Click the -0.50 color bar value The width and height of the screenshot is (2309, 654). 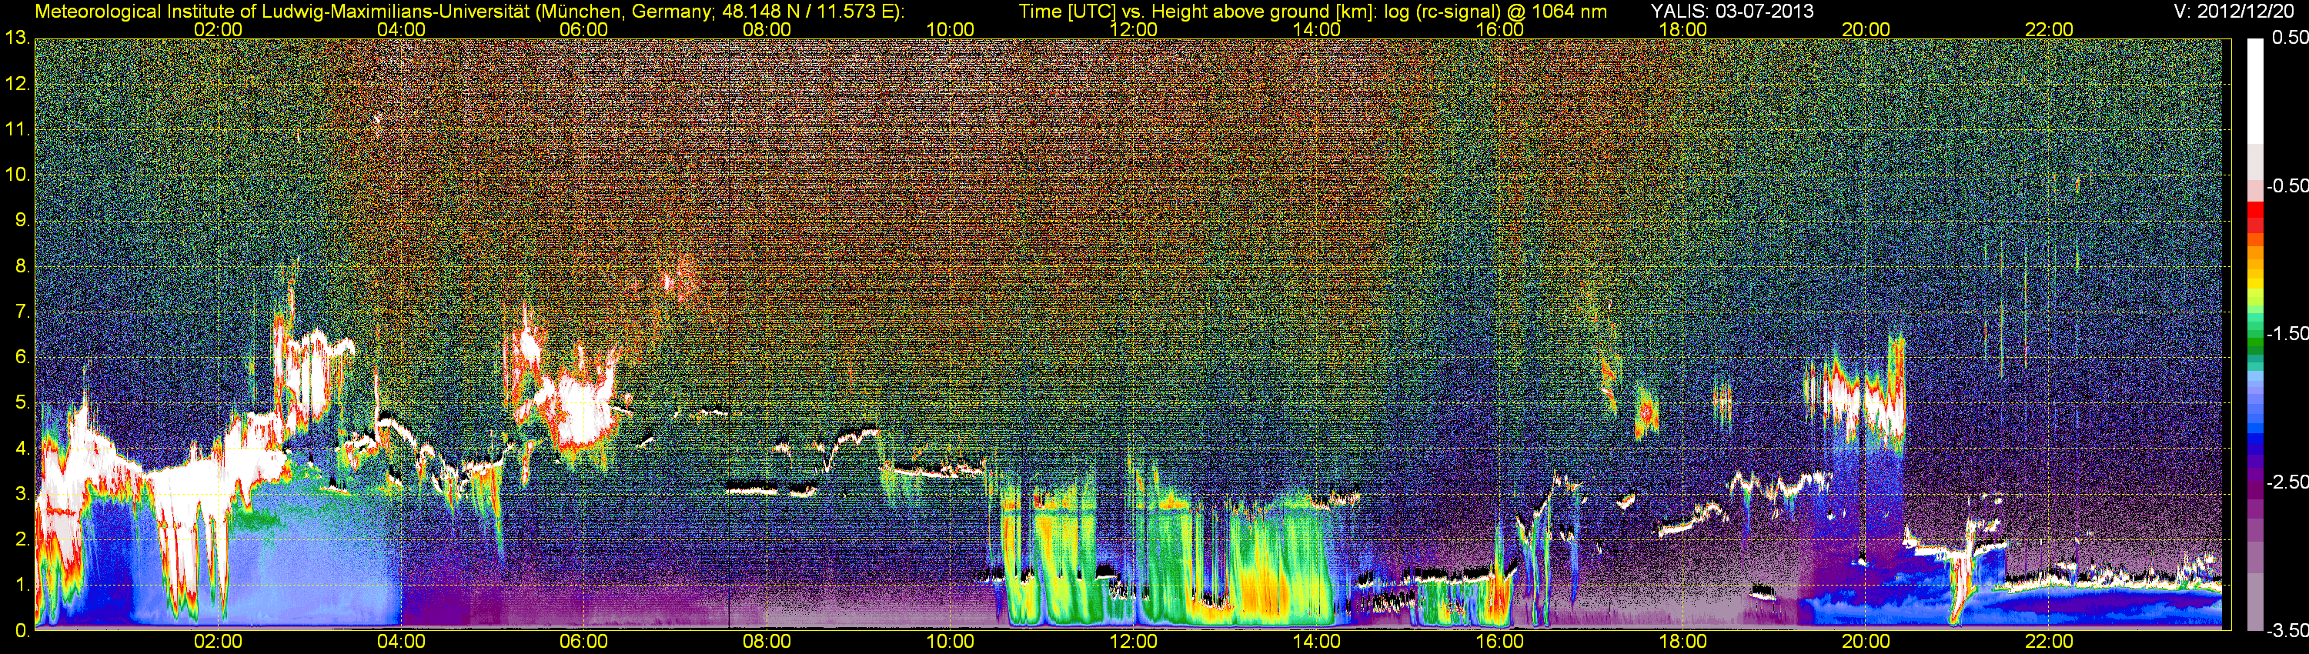(2287, 185)
